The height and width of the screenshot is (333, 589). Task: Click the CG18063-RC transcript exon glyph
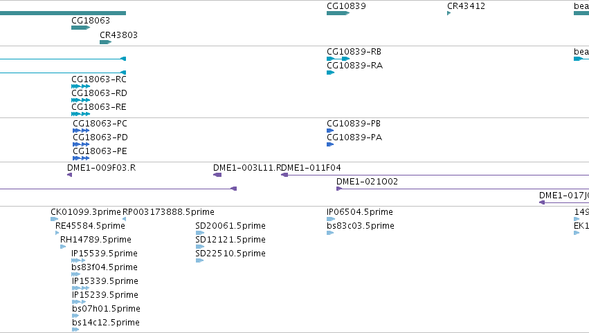click(x=81, y=86)
